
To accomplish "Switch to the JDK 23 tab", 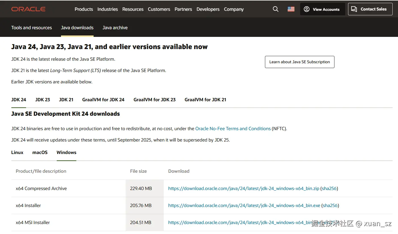I will click(x=43, y=100).
